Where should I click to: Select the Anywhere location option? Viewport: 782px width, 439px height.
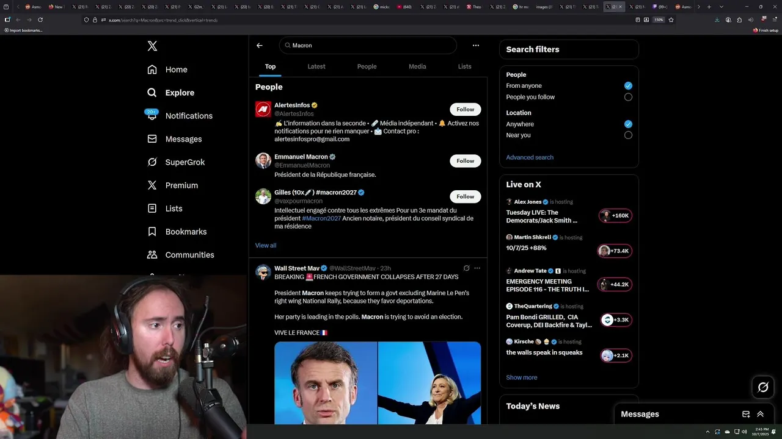click(x=628, y=124)
